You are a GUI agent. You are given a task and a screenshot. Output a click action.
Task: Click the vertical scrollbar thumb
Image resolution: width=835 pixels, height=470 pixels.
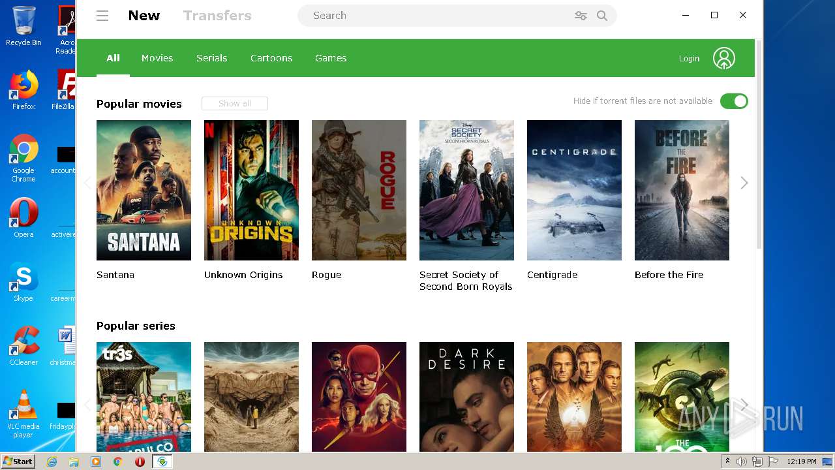click(759, 144)
